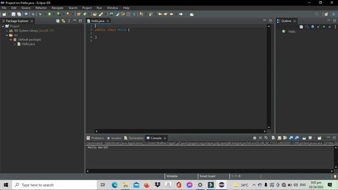Click Collapse All in Package Explorer
338x190 pixels.
pos(58,21)
